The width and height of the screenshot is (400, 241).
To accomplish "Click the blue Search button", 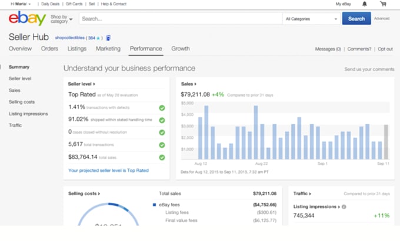I will point(356,19).
